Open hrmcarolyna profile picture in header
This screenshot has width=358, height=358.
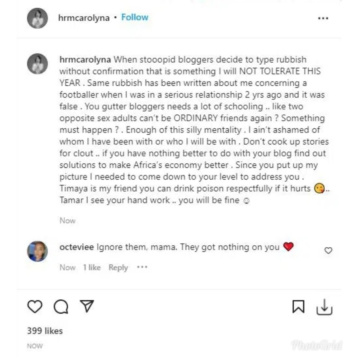(x=37, y=18)
